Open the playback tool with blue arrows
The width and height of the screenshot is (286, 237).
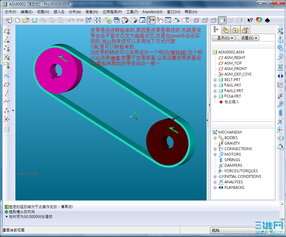280,76
